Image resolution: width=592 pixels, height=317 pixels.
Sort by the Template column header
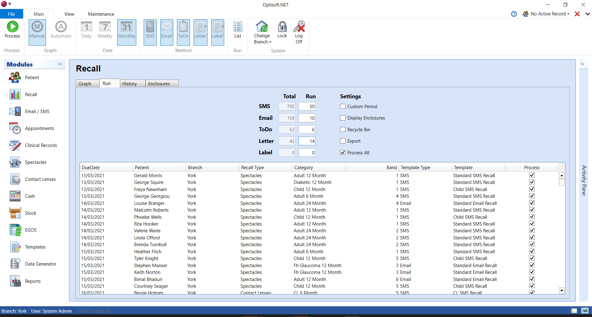479,168
